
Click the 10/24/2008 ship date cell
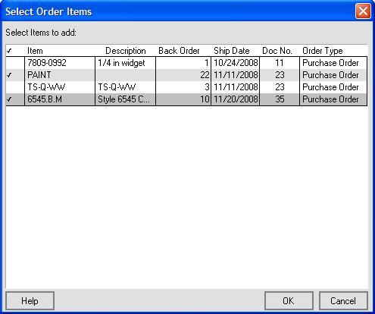click(x=235, y=63)
